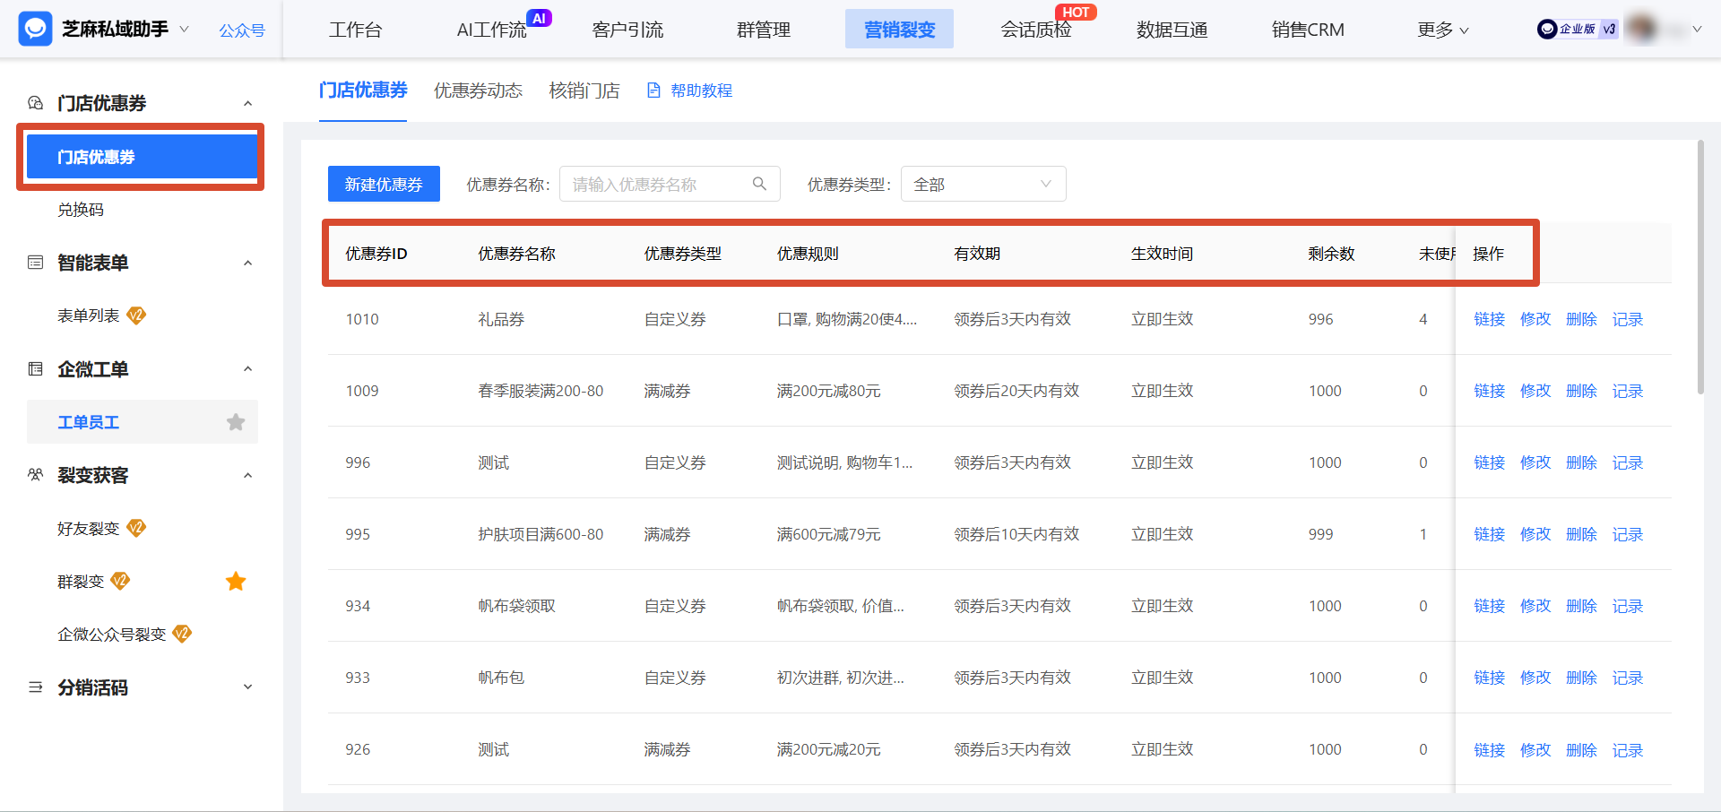
Task: Open the 优惠券类型 dropdown showing 全部
Action: [x=983, y=184]
